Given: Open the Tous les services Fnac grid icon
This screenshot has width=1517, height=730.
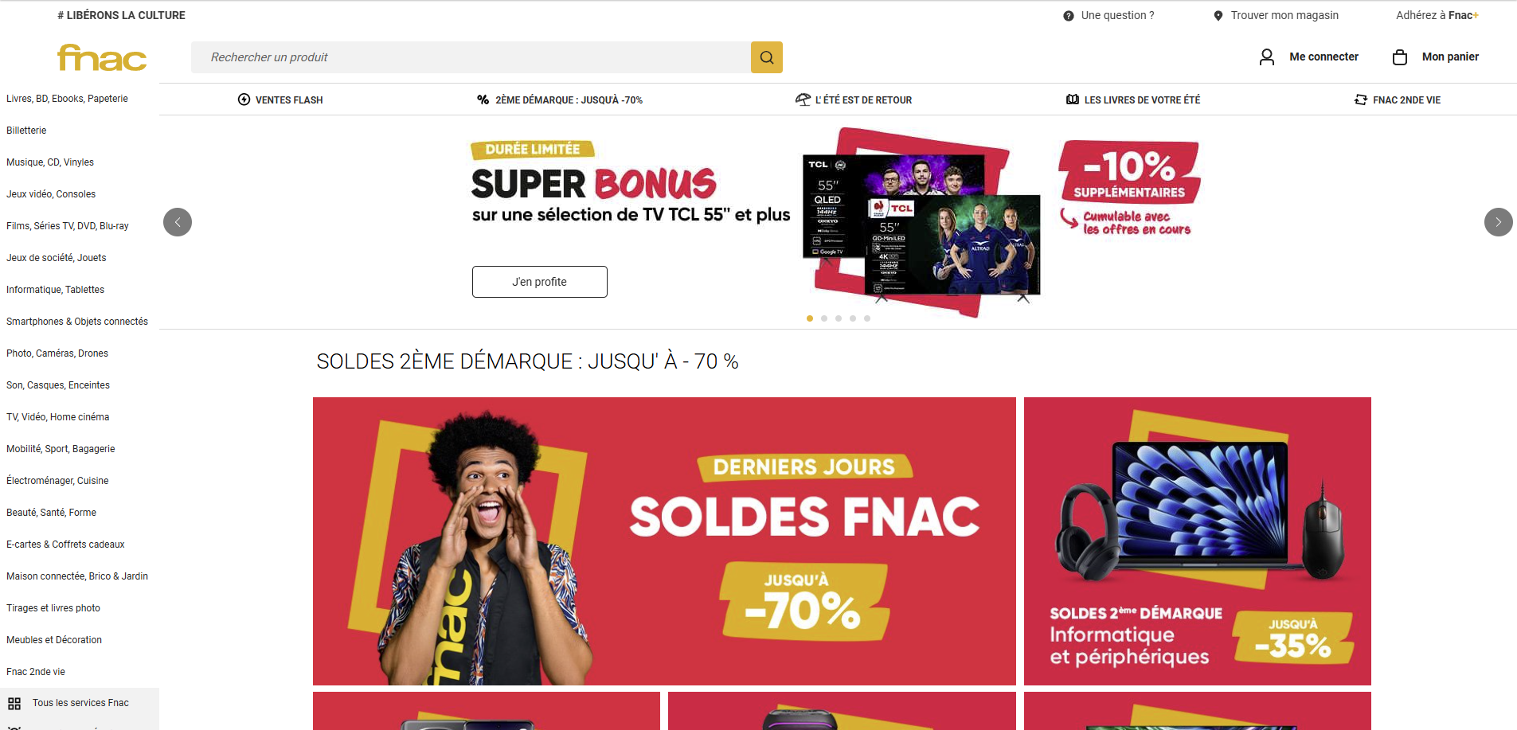Looking at the screenshot, I should [x=14, y=704].
